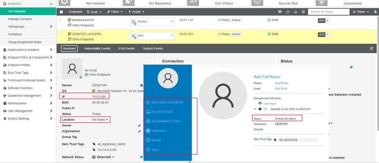Screen dimensions: 379x163
Task: Open the Filters dropdown
Action: 361,12
